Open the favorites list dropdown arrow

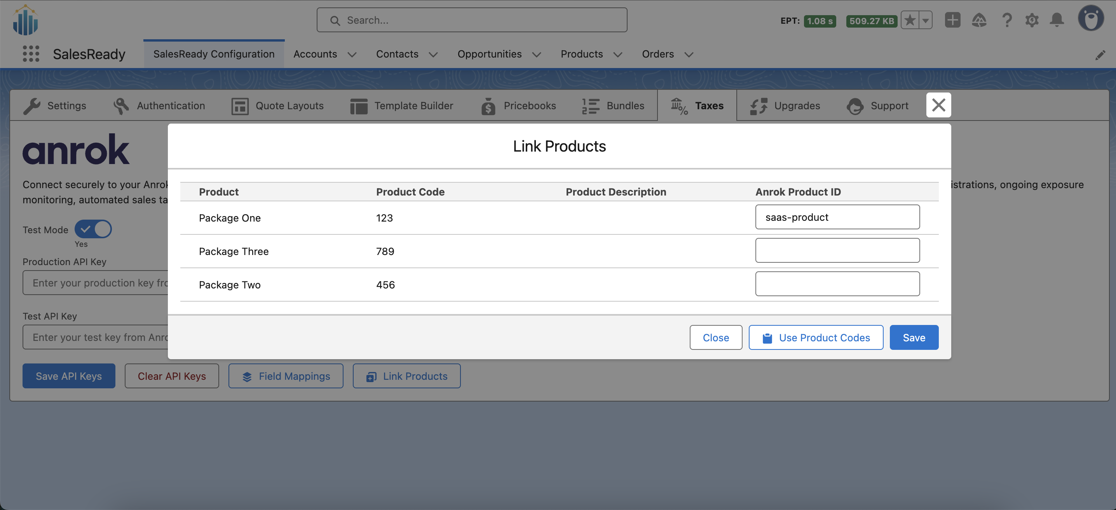tap(925, 20)
